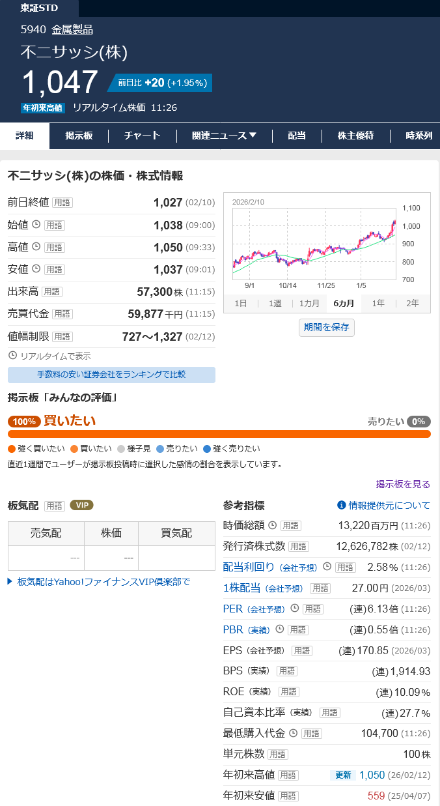Click the clock icon beside 安値

coord(36,269)
